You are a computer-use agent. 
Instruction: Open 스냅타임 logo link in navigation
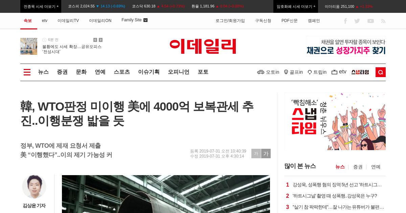click(x=360, y=72)
